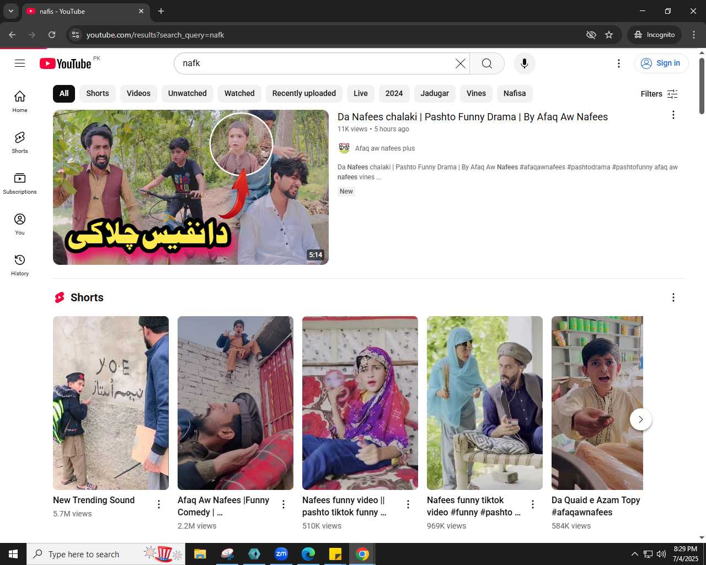
Task: Click Afaq aw nafees plus channel avatar
Action: click(x=344, y=148)
